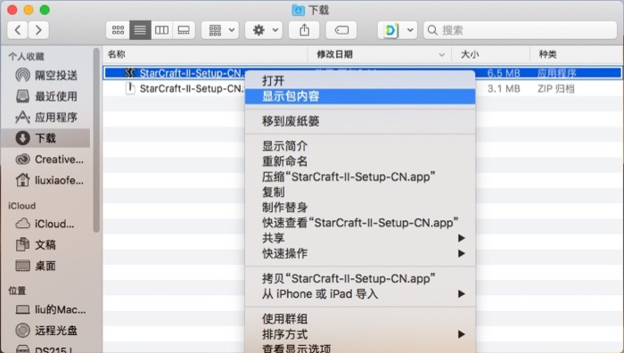The height and width of the screenshot is (353, 624).
Task: Click the sidebar scrollbar
Action: point(96,140)
